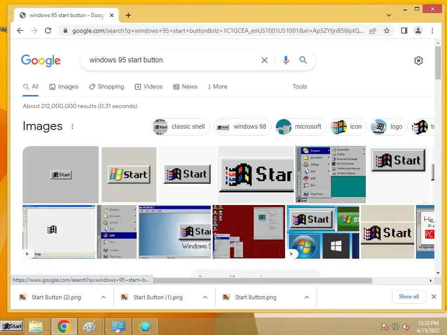
Task: Expand options for 'Start Button (1).png' download
Action: 205,297
